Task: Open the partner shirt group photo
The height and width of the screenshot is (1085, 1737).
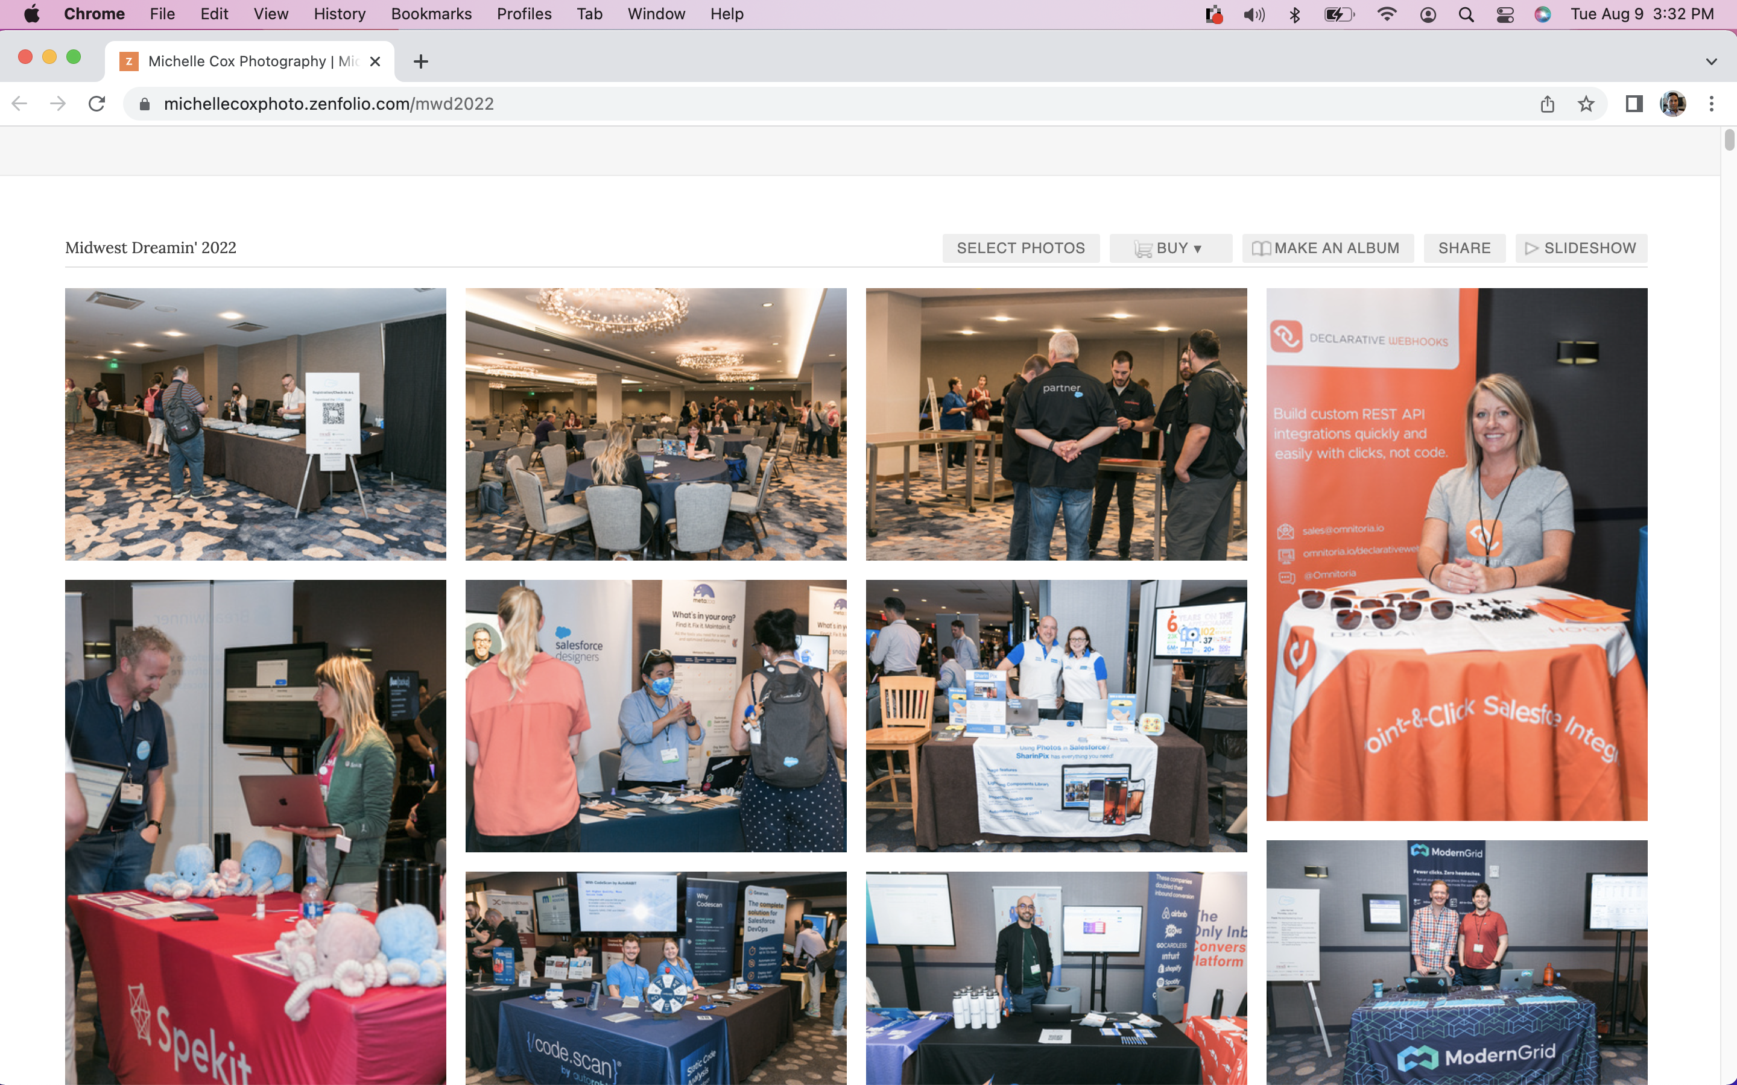Action: [1057, 424]
